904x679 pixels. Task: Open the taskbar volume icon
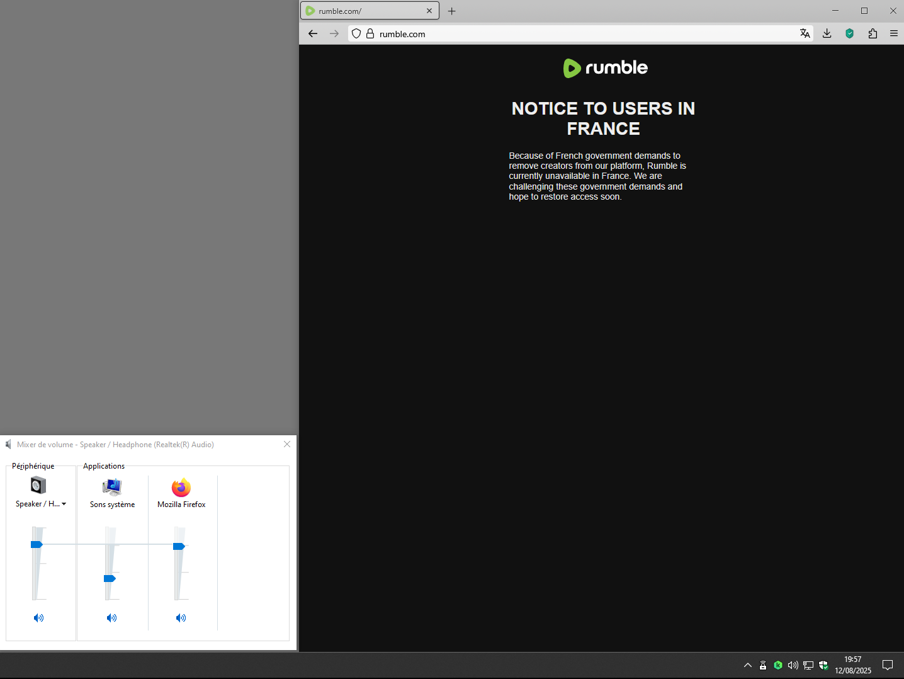(x=793, y=665)
